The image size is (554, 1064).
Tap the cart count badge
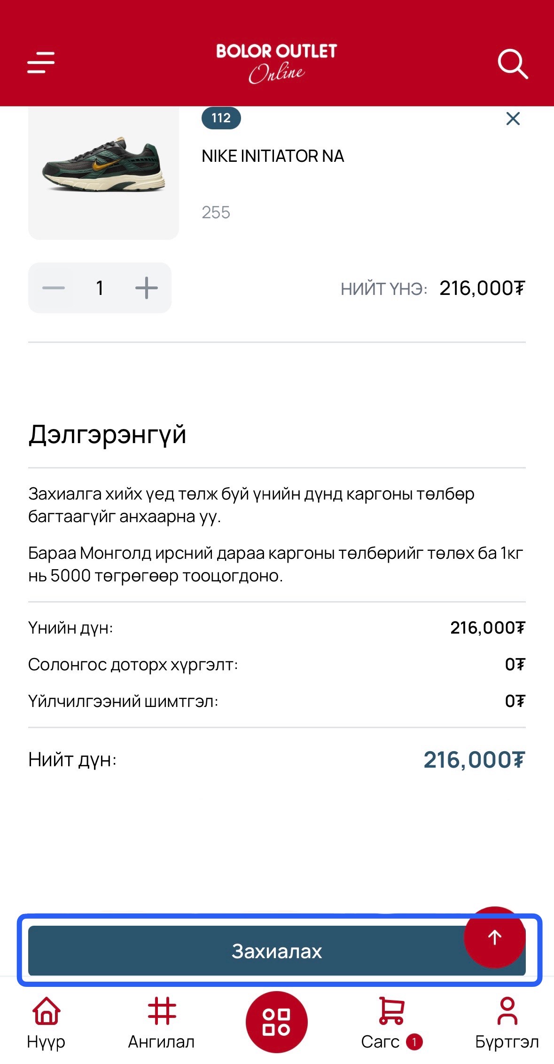point(414,1042)
